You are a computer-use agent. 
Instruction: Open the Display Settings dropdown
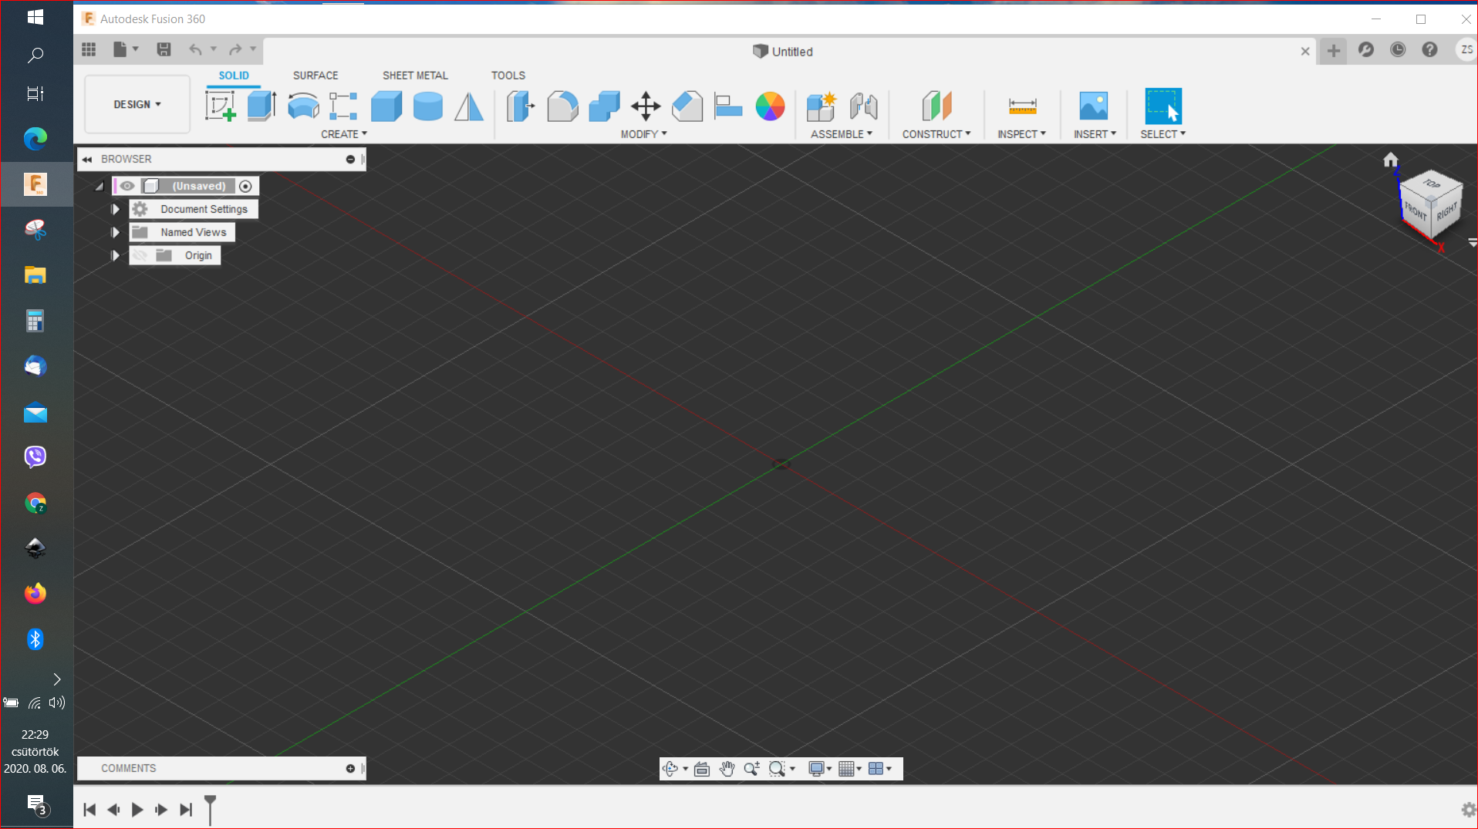click(820, 768)
